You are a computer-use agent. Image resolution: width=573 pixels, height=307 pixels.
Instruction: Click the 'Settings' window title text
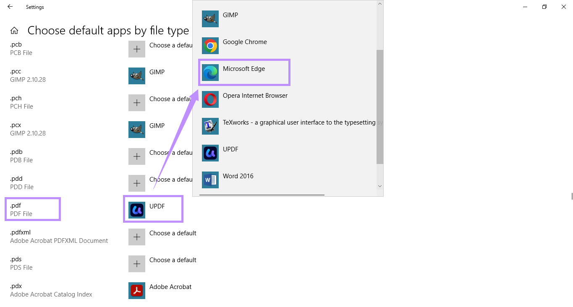click(x=35, y=7)
